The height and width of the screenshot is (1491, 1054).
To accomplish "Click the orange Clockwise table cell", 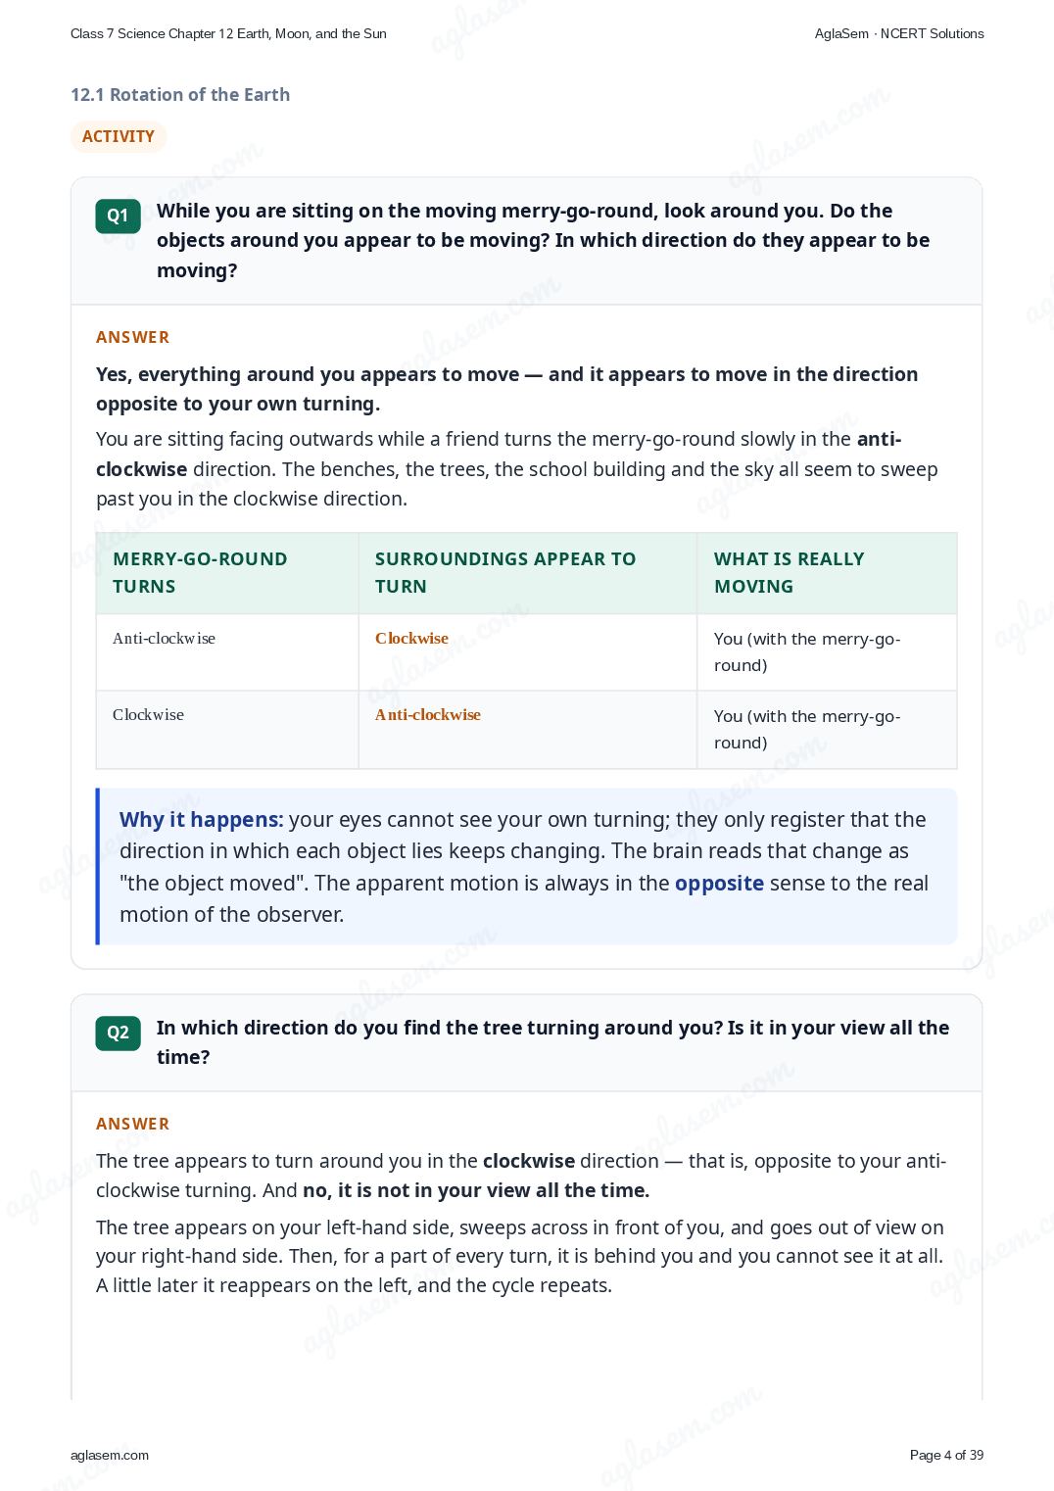I will [x=411, y=639].
